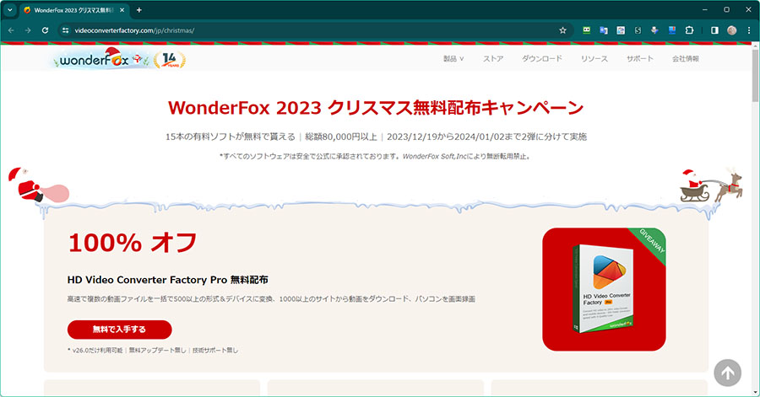Click the scrollbar up arrow
This screenshot has height=397, width=760.
(x=755, y=46)
